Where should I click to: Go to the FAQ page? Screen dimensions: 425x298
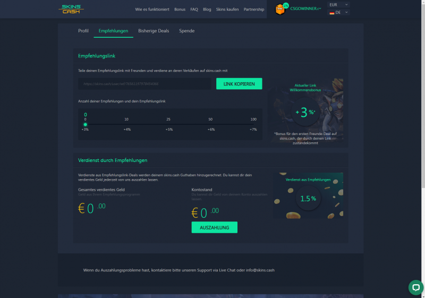pyautogui.click(x=194, y=9)
